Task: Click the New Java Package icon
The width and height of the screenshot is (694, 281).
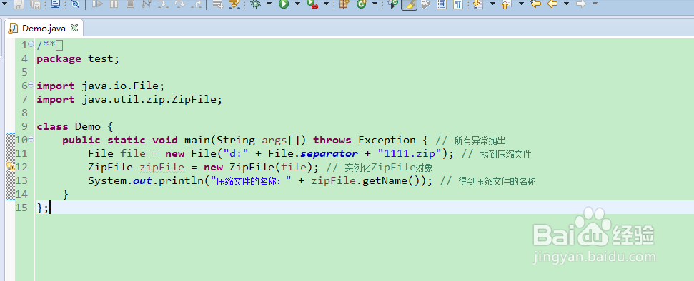Action: (344, 4)
